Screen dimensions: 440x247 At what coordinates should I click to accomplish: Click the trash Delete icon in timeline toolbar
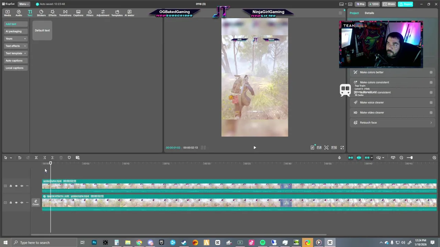(61, 157)
